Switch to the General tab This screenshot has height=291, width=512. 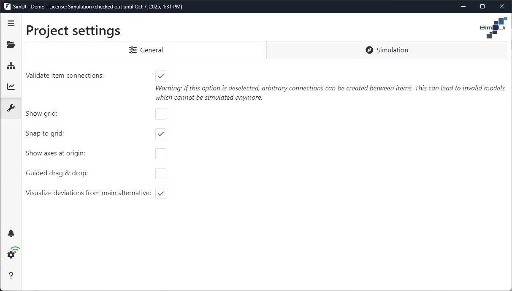tap(146, 50)
